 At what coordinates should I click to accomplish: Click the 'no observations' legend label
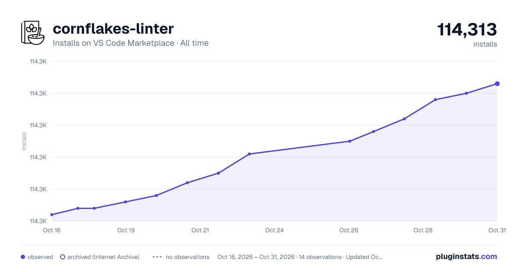tap(187, 257)
